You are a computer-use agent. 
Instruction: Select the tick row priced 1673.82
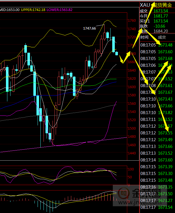pyautogui.click(x=157, y=113)
